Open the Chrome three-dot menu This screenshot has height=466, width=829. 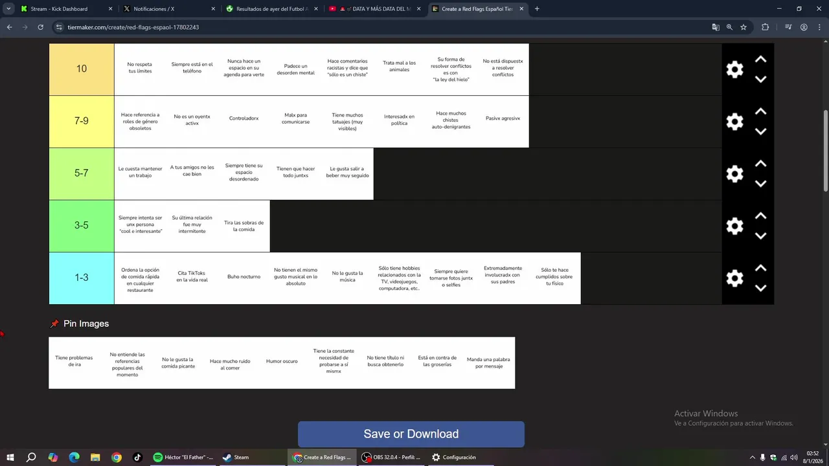coord(819,27)
